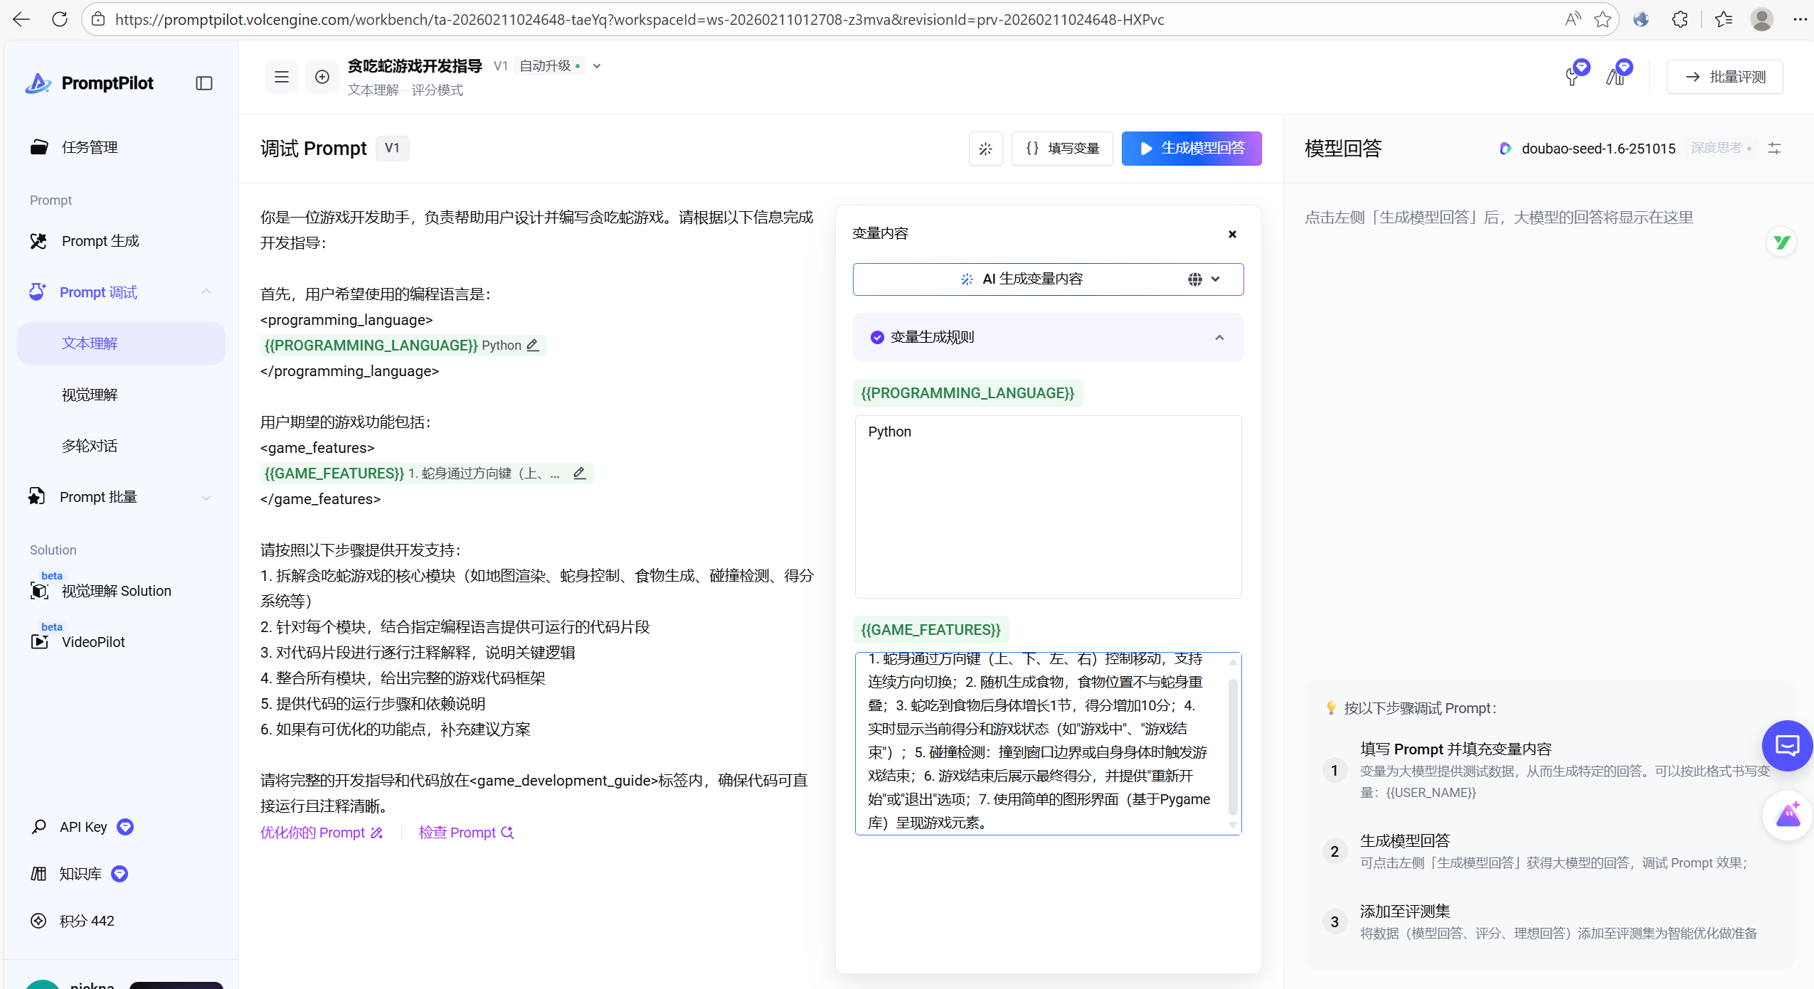Click the sparkle optimize icon beside 填写变量
Viewport: 1814px width, 989px height.
coord(985,149)
